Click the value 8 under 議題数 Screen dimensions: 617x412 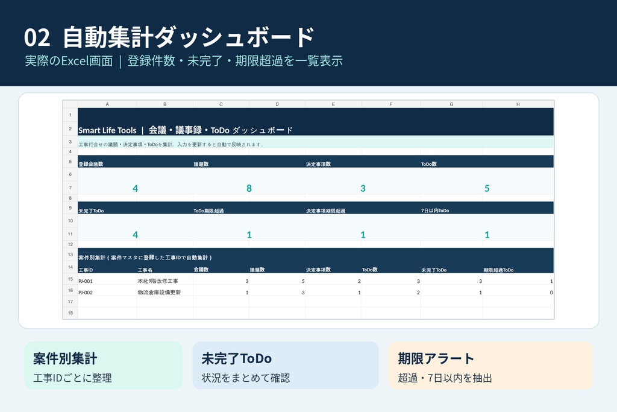pyautogui.click(x=249, y=188)
